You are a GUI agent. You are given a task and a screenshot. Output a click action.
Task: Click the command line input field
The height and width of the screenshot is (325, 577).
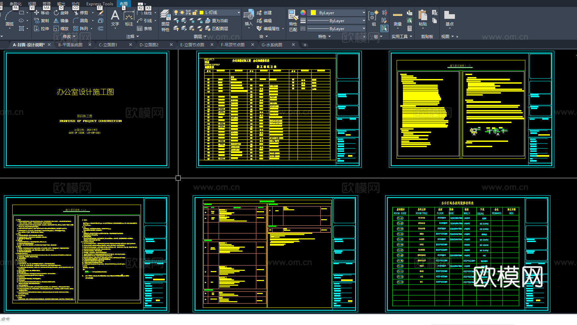[288, 319]
